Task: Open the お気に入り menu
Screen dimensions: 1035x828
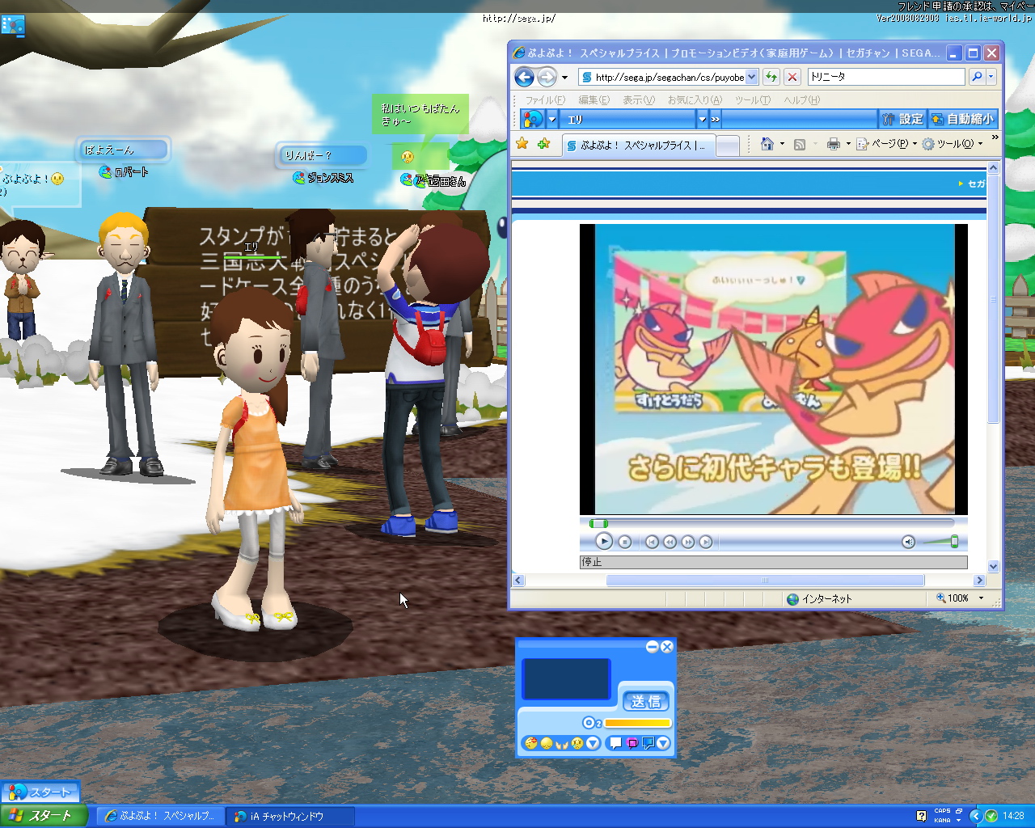Action: click(694, 100)
